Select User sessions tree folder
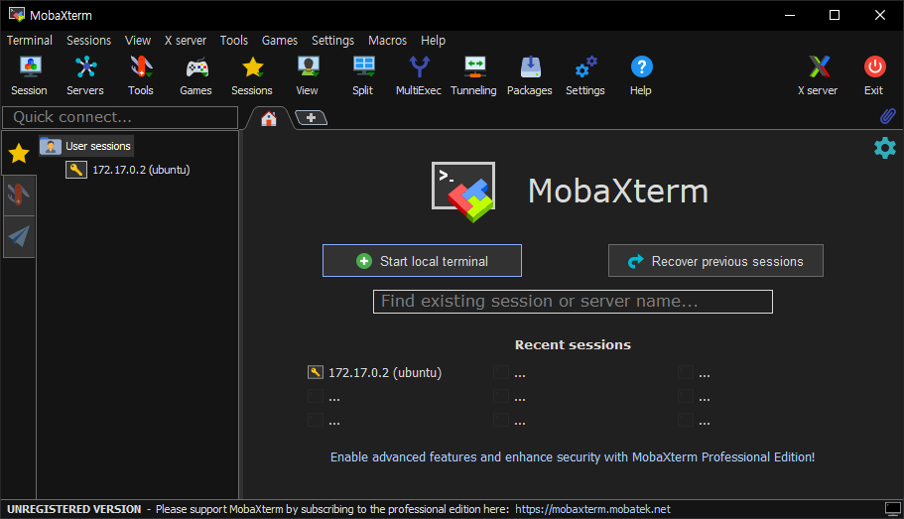 [x=86, y=147]
